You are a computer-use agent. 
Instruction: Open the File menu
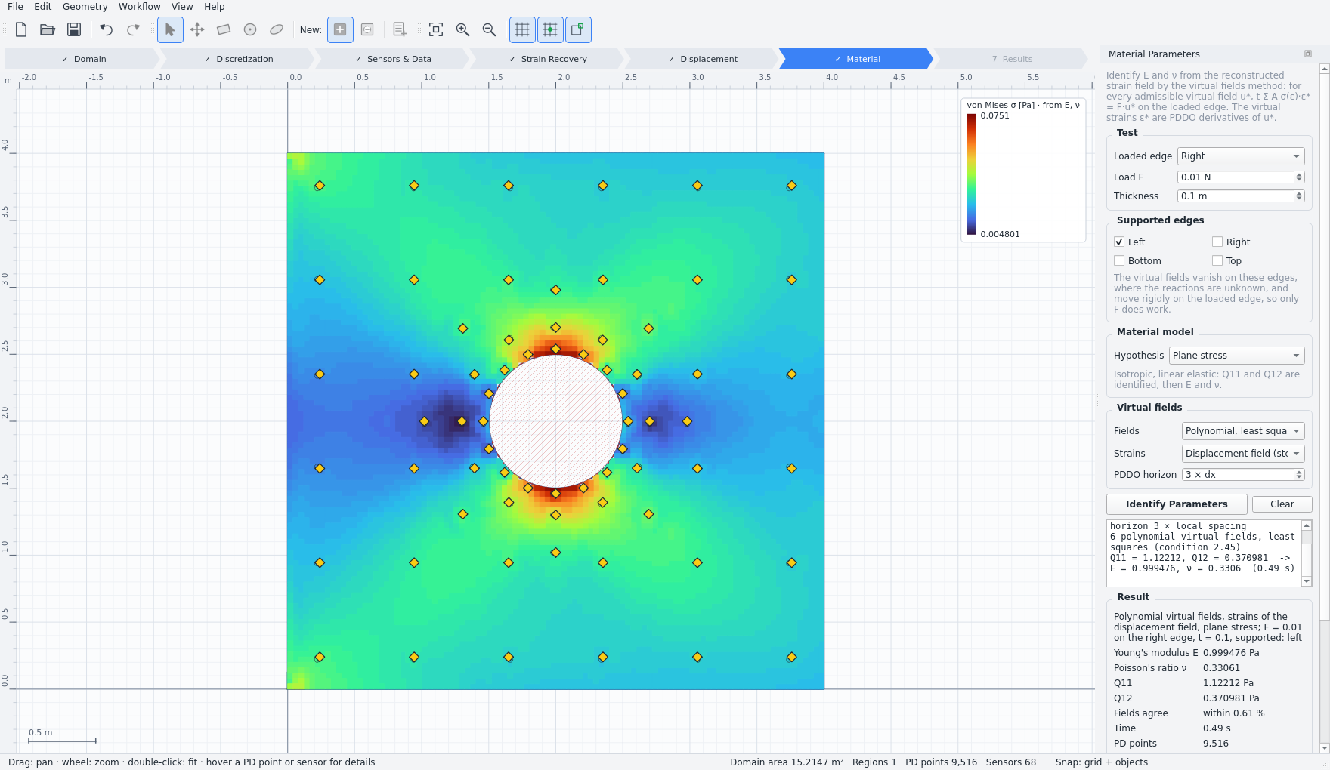point(15,7)
